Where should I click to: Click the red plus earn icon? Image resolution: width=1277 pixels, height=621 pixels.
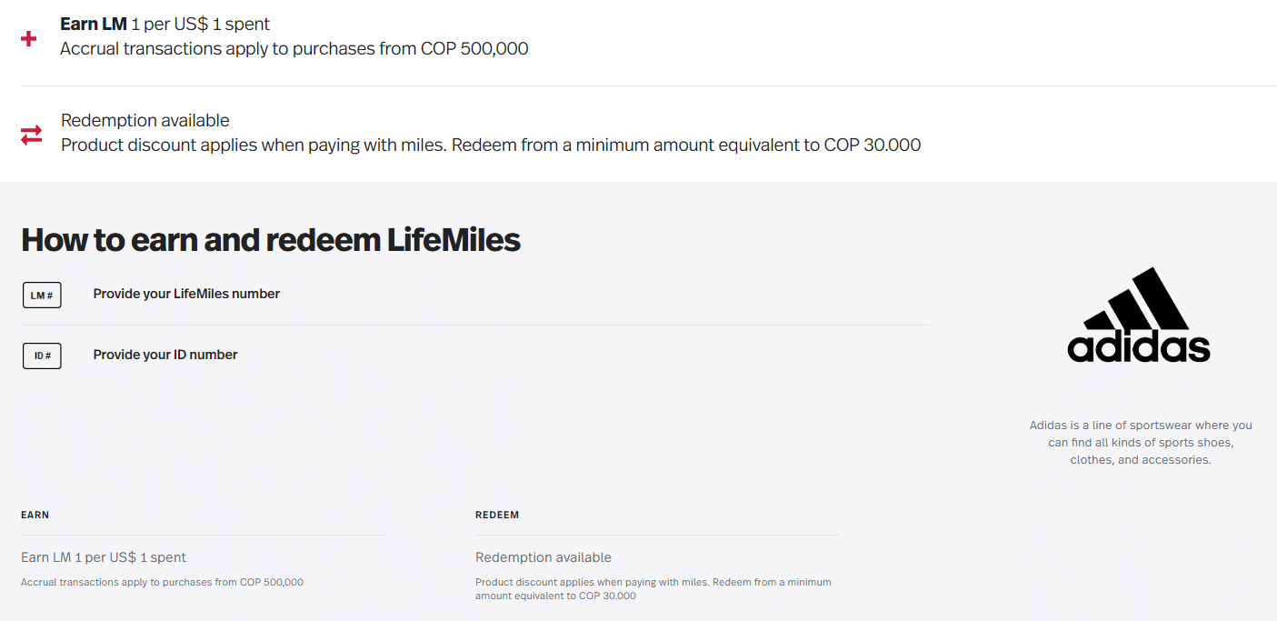[29, 38]
